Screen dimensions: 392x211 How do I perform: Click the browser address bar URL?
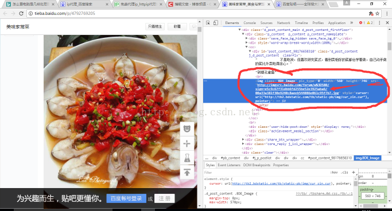pyautogui.click(x=65, y=14)
